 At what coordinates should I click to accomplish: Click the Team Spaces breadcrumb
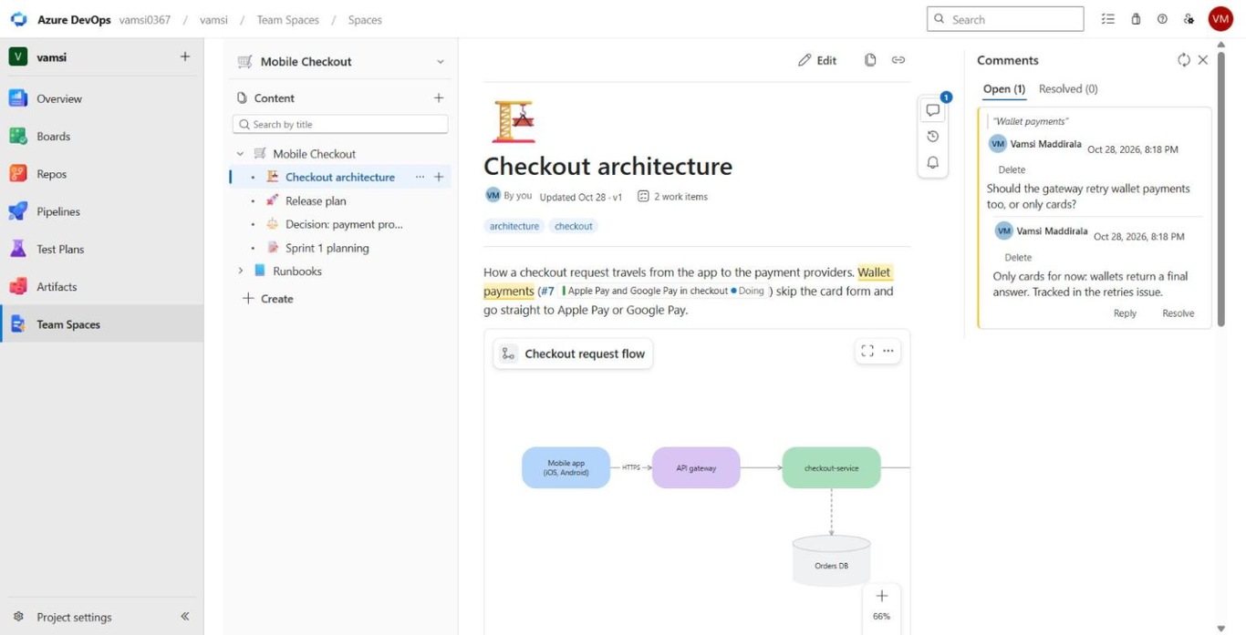click(x=288, y=19)
